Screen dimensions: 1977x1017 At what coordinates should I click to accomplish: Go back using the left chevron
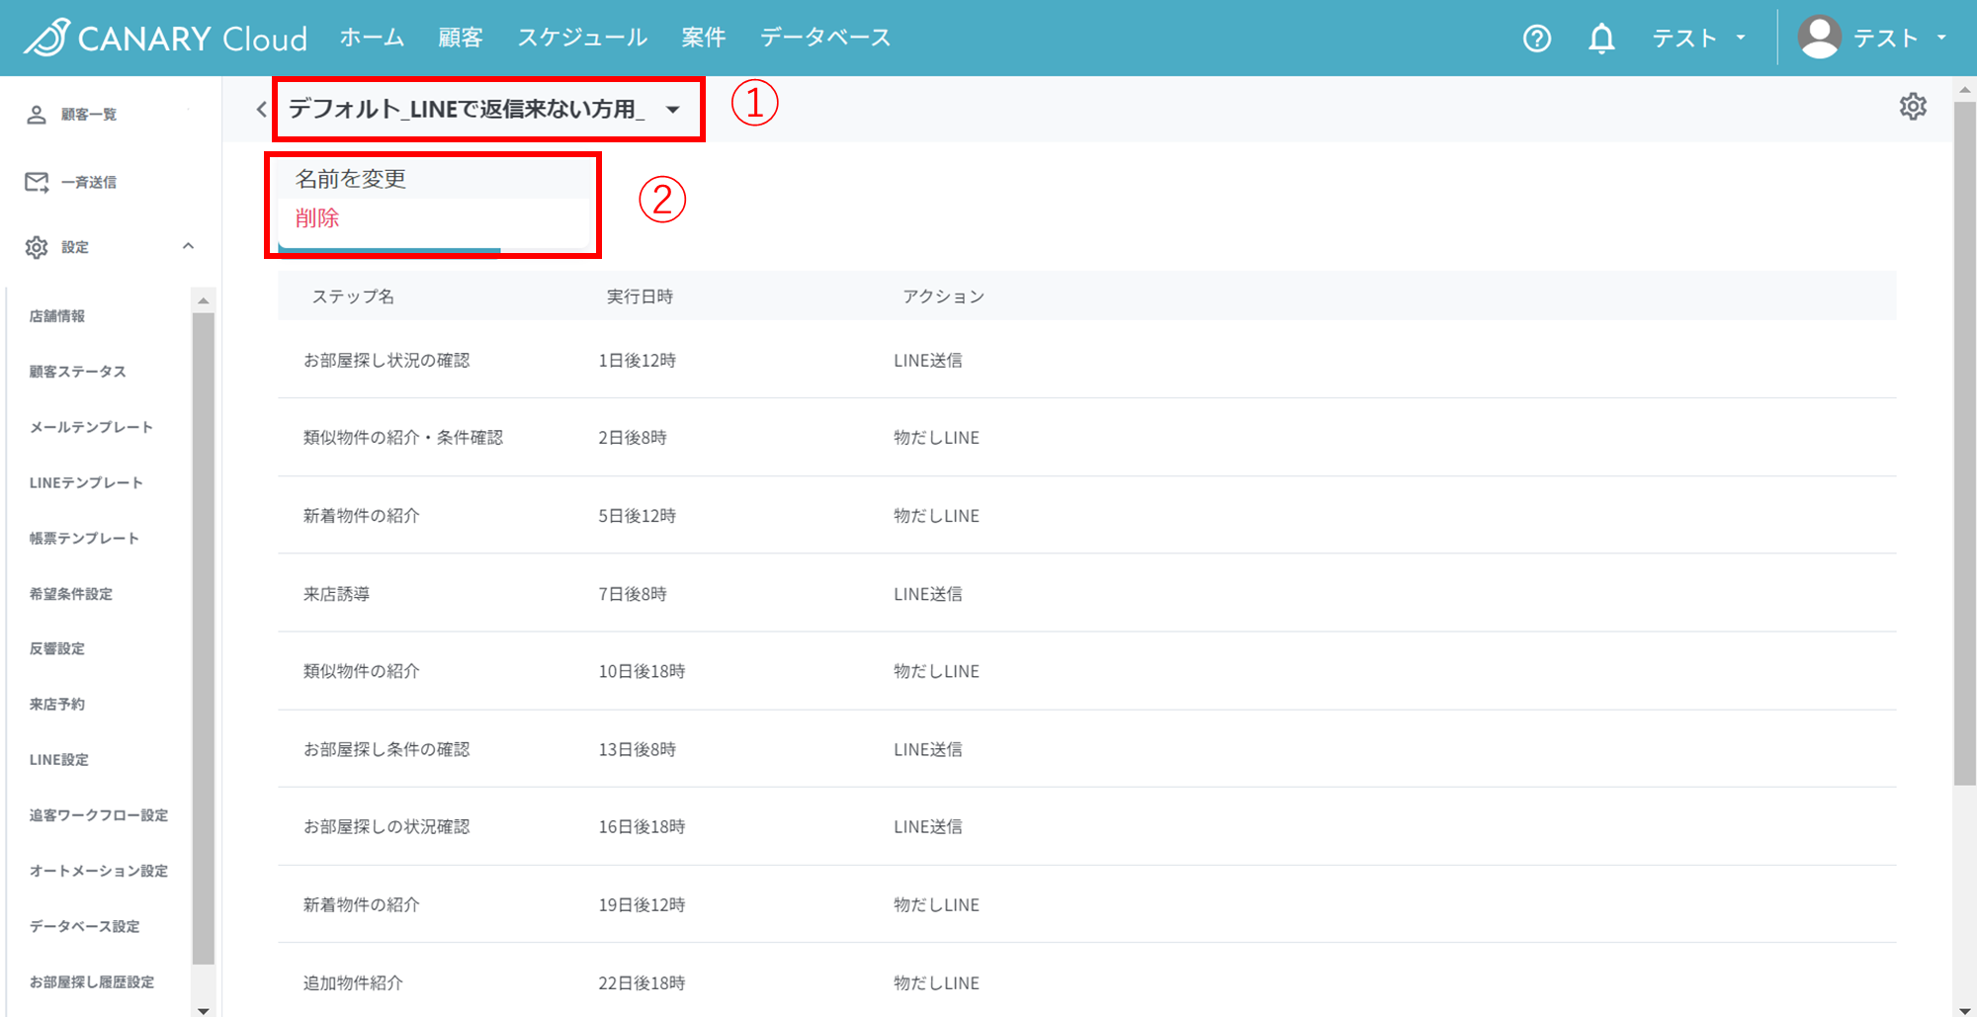(261, 110)
